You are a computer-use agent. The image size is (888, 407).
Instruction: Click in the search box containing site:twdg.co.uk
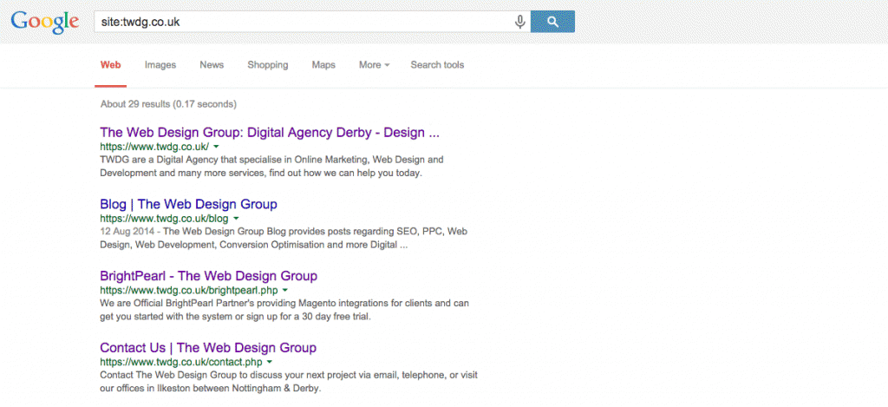point(312,22)
